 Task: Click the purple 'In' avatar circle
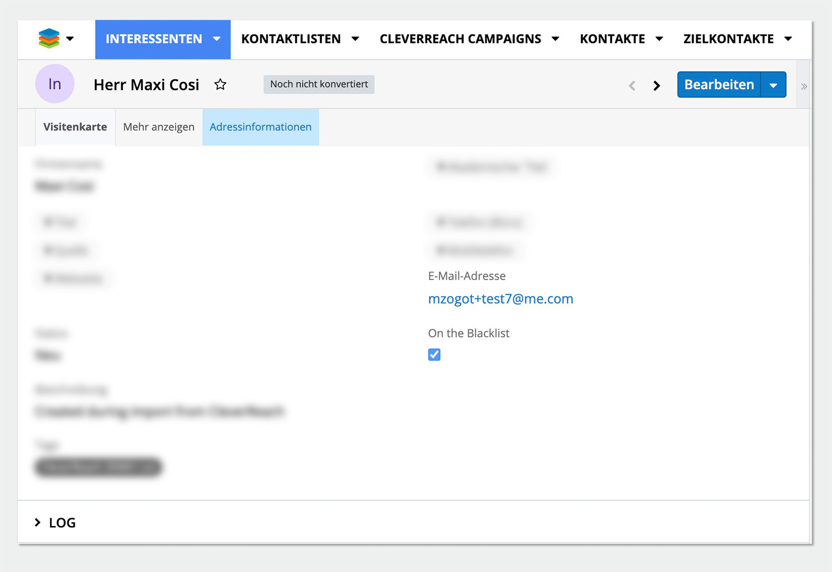pos(55,84)
